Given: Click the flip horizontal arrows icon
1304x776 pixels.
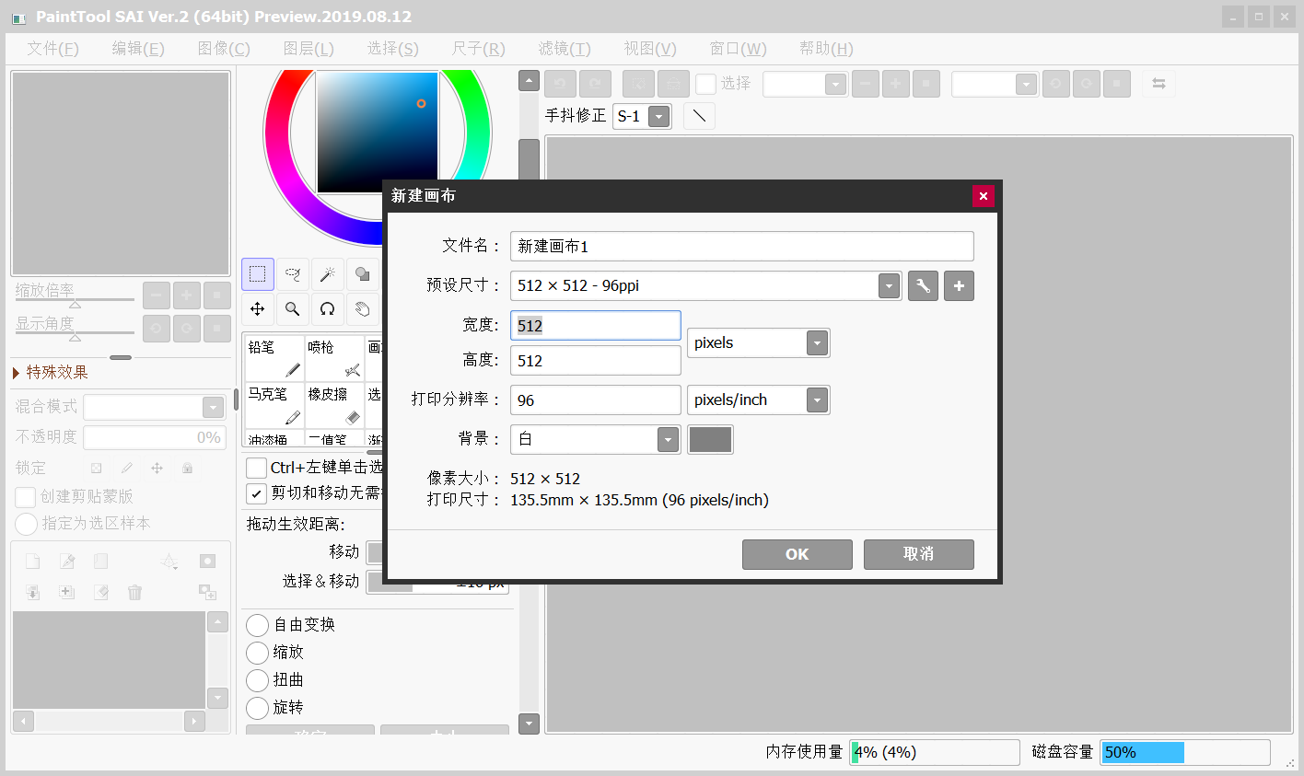Looking at the screenshot, I should [1158, 84].
